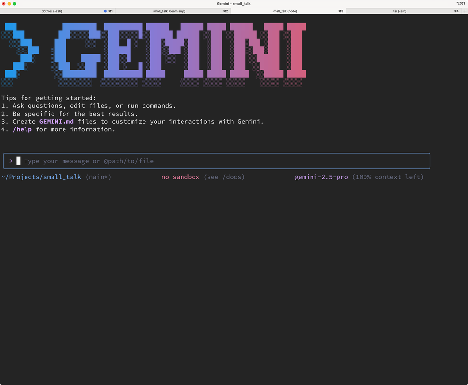This screenshot has width=468, height=385.
Task: Click the GEMINI.md filename in tips
Action: pyautogui.click(x=56, y=122)
